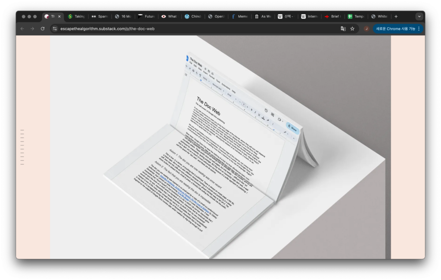The image size is (441, 280).
Task: Switch to the "Future" tab
Action: (146, 16)
